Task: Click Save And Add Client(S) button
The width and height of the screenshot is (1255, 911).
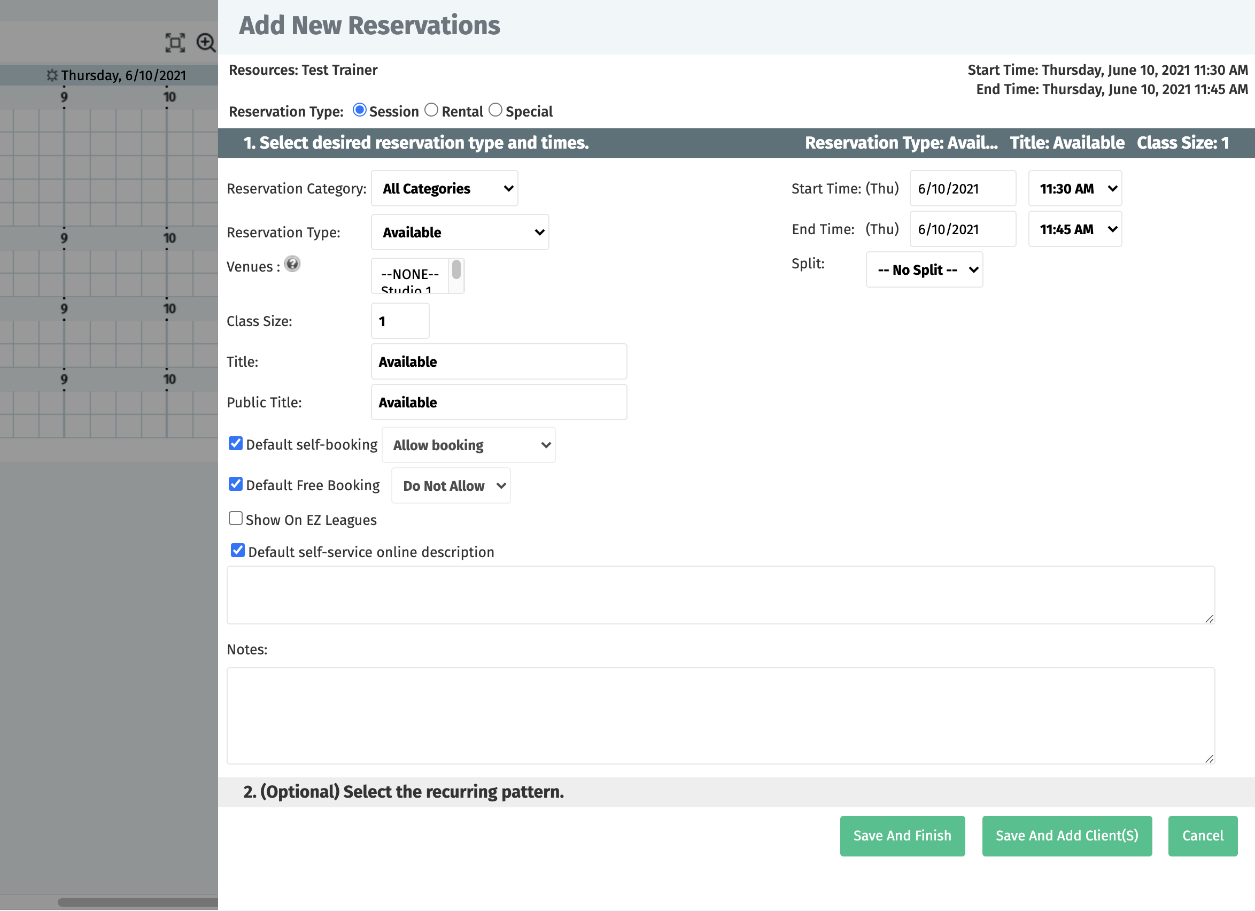Action: click(1066, 836)
